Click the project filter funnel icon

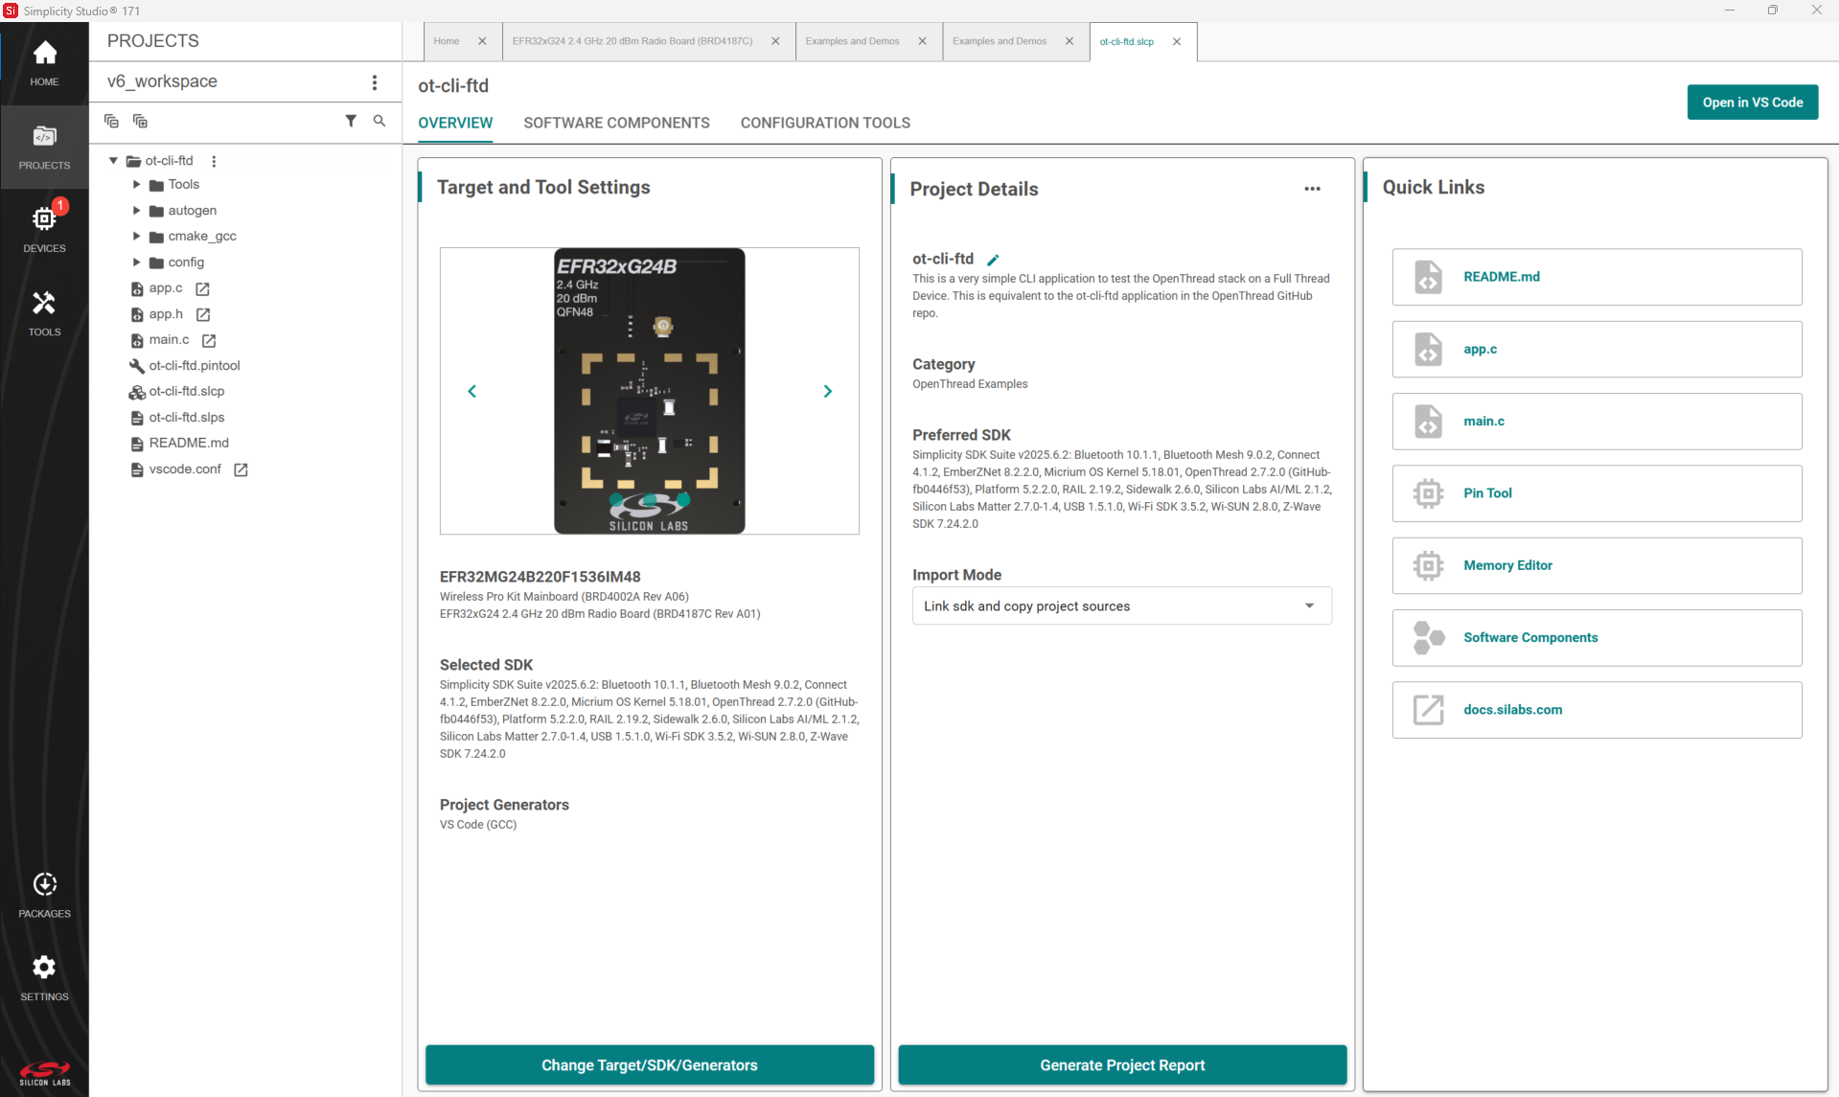(351, 121)
